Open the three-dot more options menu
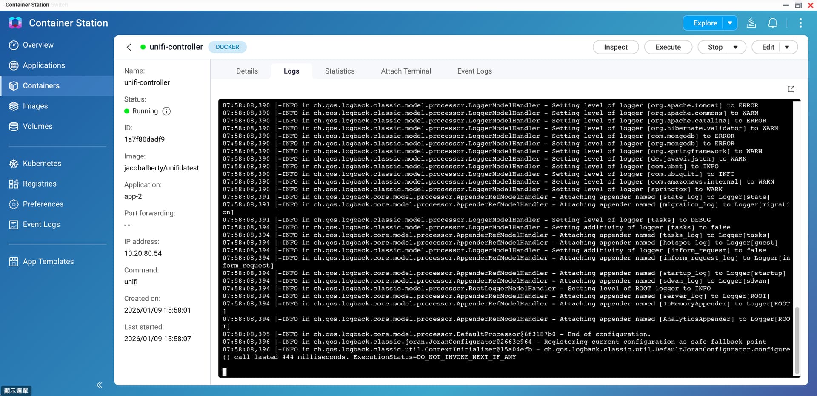Image resolution: width=817 pixels, height=396 pixels. click(800, 23)
